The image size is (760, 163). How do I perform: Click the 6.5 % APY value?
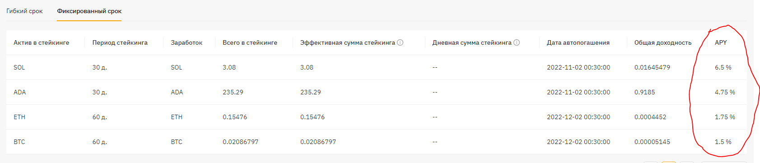coord(723,67)
